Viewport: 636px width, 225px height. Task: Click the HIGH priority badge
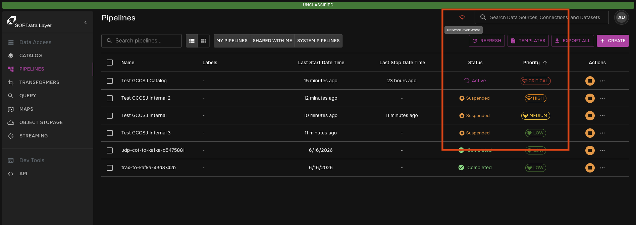(x=535, y=98)
